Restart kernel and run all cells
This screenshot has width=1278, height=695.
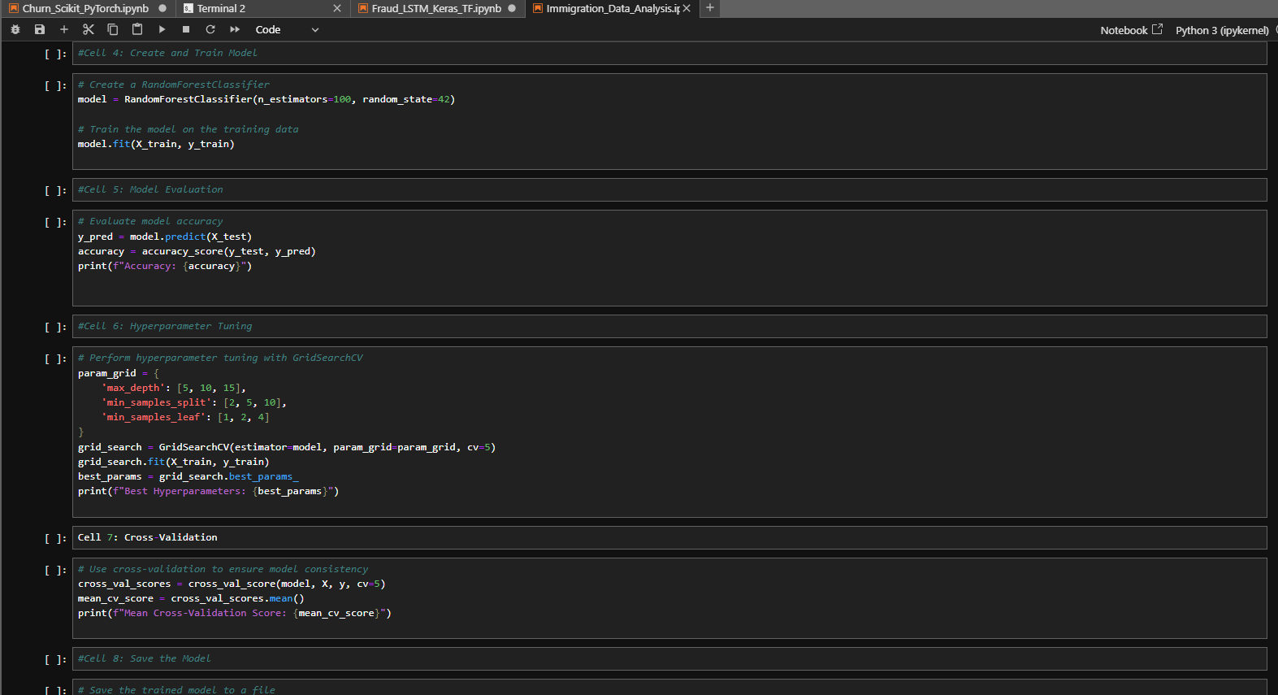tap(235, 29)
